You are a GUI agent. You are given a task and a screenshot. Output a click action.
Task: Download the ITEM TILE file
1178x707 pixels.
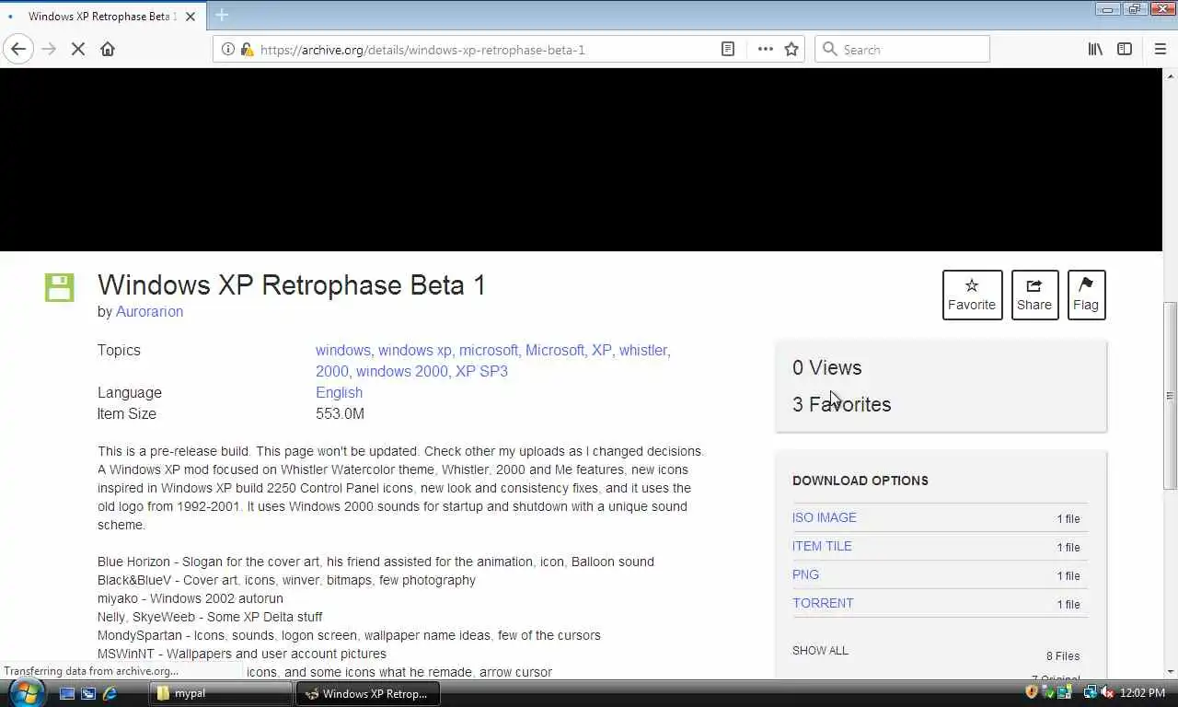point(822,547)
